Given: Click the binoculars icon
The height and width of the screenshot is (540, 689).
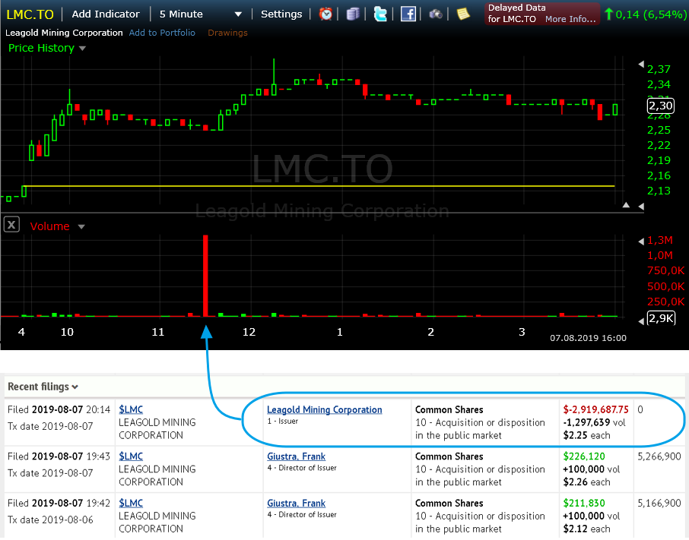Looking at the screenshot, I should point(436,14).
